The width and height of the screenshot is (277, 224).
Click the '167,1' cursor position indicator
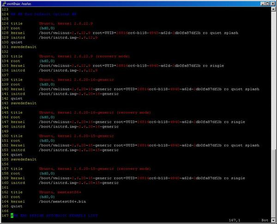tap(235, 220)
